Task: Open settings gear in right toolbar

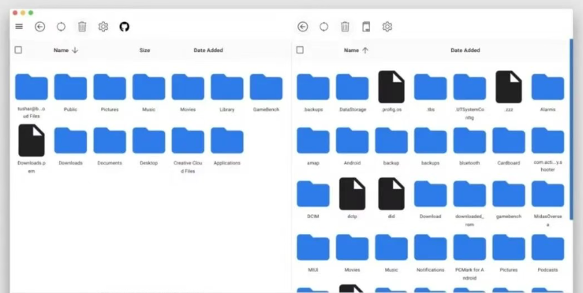Action: click(387, 27)
